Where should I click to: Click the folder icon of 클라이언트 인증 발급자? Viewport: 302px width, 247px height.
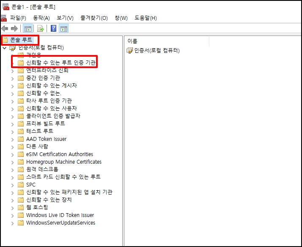[21, 116]
